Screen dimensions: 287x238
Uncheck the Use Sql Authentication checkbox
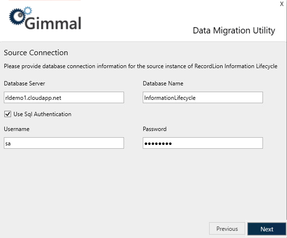point(8,114)
